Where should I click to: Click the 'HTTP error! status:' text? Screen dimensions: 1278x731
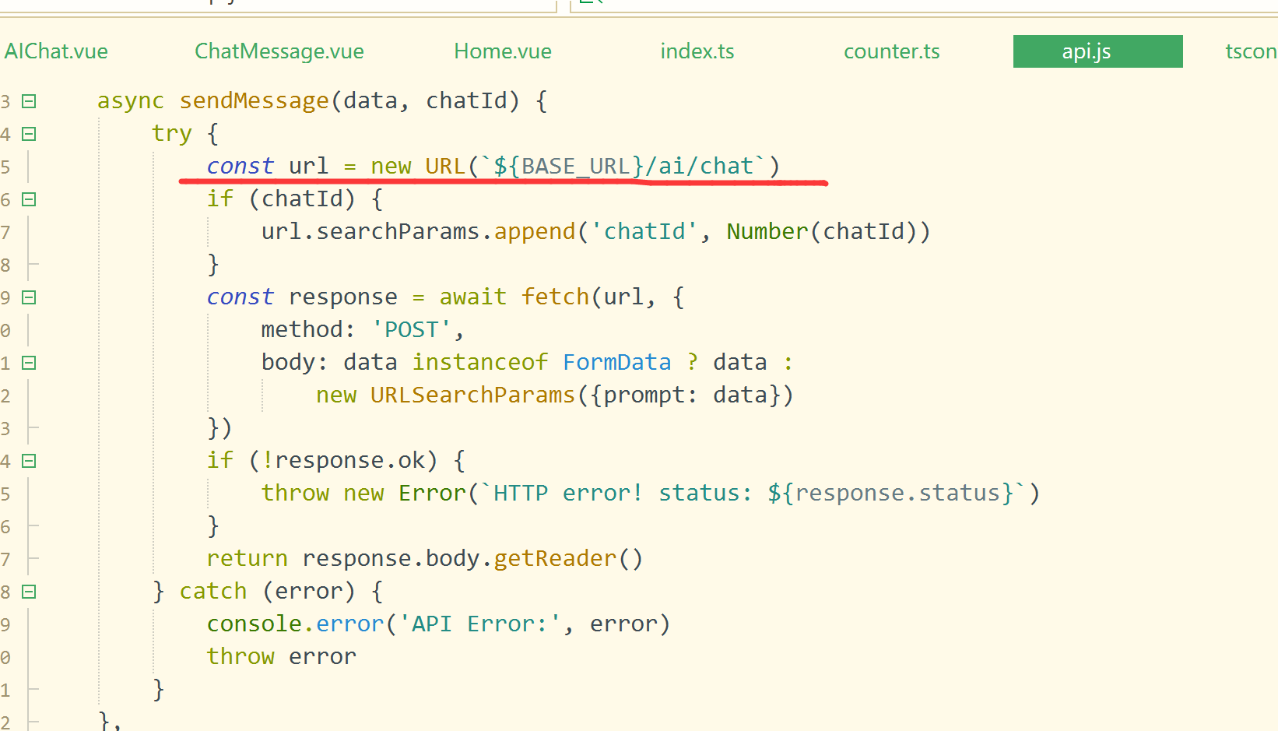click(x=623, y=494)
